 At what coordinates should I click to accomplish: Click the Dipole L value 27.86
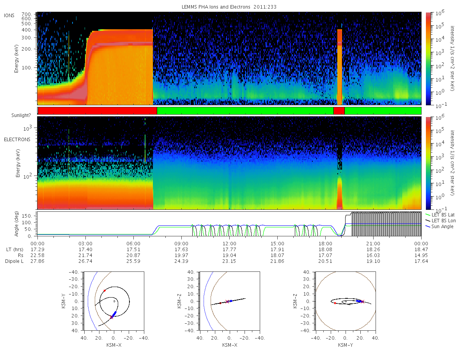pyautogui.click(x=37, y=261)
